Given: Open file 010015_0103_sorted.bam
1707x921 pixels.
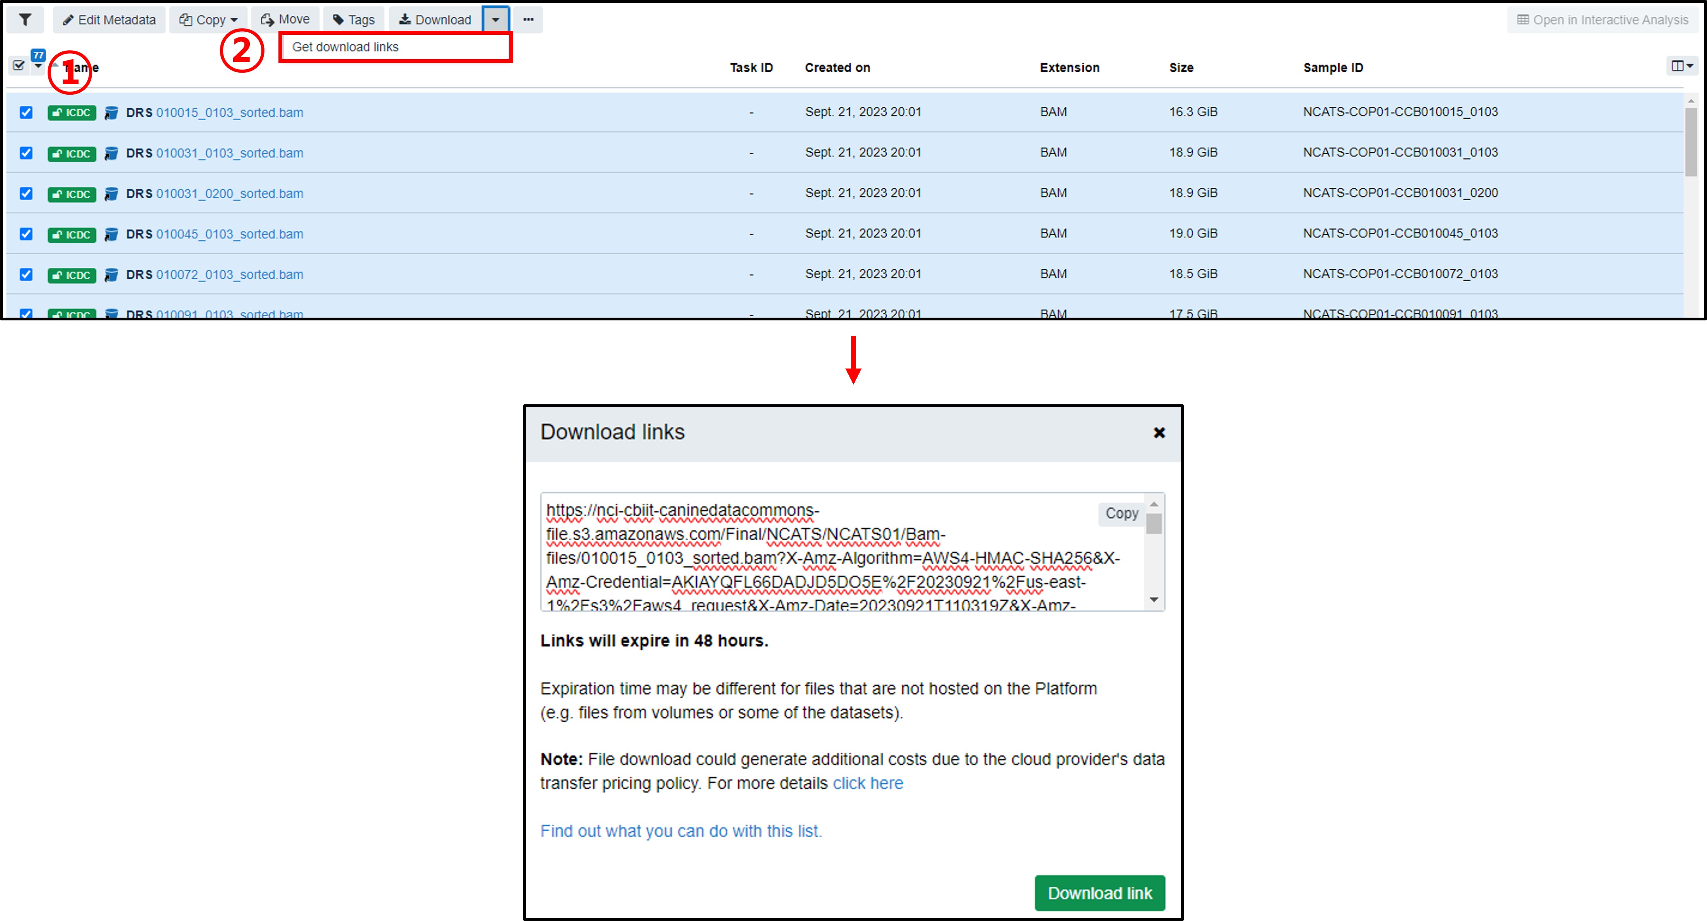Looking at the screenshot, I should [x=229, y=112].
